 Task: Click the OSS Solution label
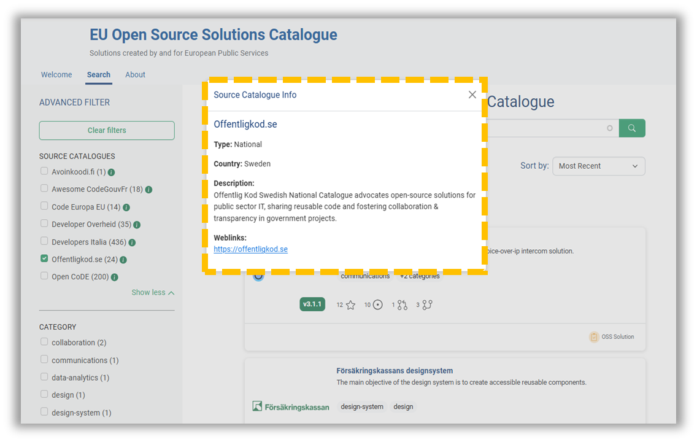(x=618, y=336)
